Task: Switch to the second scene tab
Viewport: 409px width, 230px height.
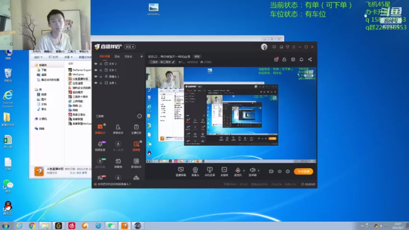Action: (117, 57)
